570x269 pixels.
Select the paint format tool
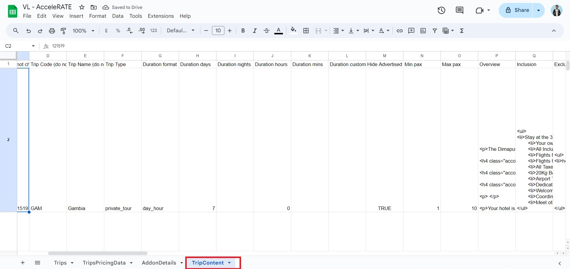pos(64,31)
